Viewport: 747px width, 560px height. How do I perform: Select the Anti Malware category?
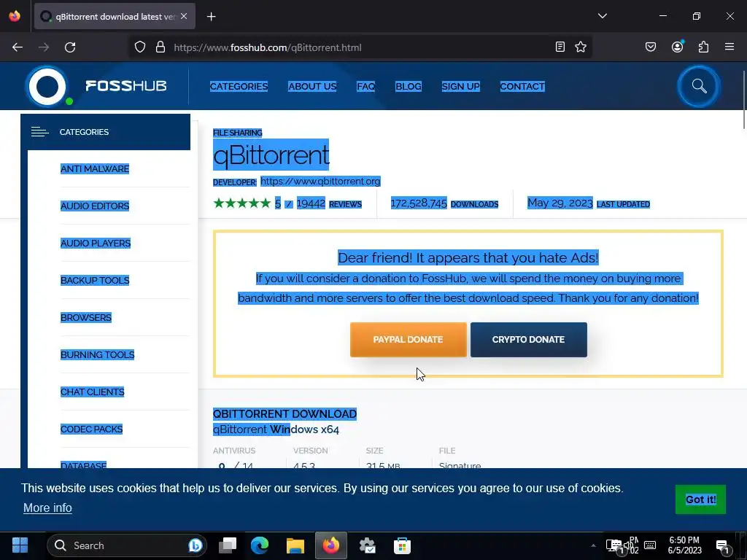tap(95, 168)
